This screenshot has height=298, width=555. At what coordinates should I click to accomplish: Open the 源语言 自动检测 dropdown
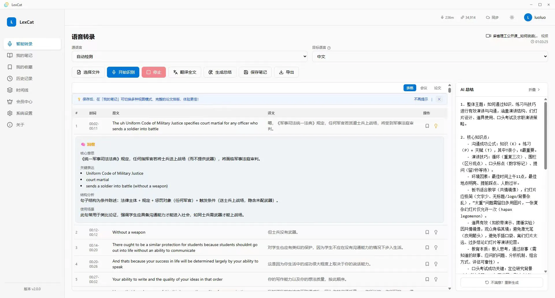tap(190, 57)
